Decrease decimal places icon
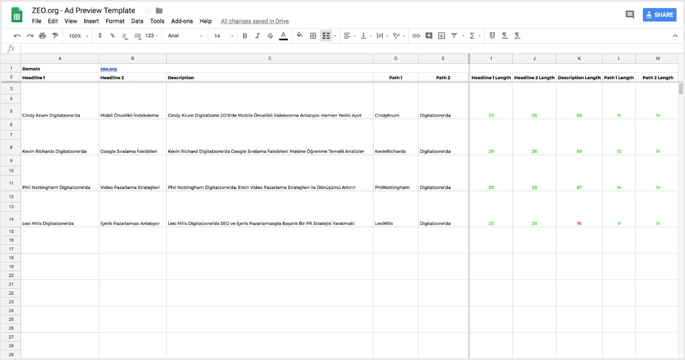Viewport: 685px width, 360px height. tap(124, 36)
